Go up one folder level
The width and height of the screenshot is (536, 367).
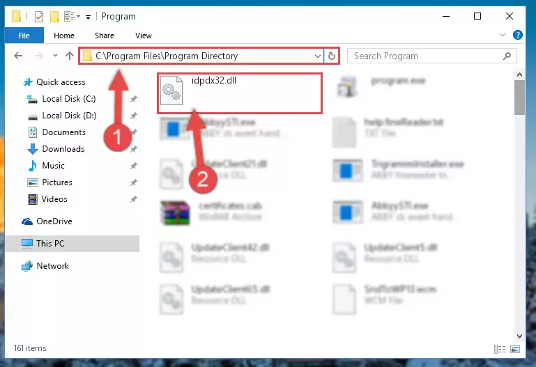pos(70,56)
